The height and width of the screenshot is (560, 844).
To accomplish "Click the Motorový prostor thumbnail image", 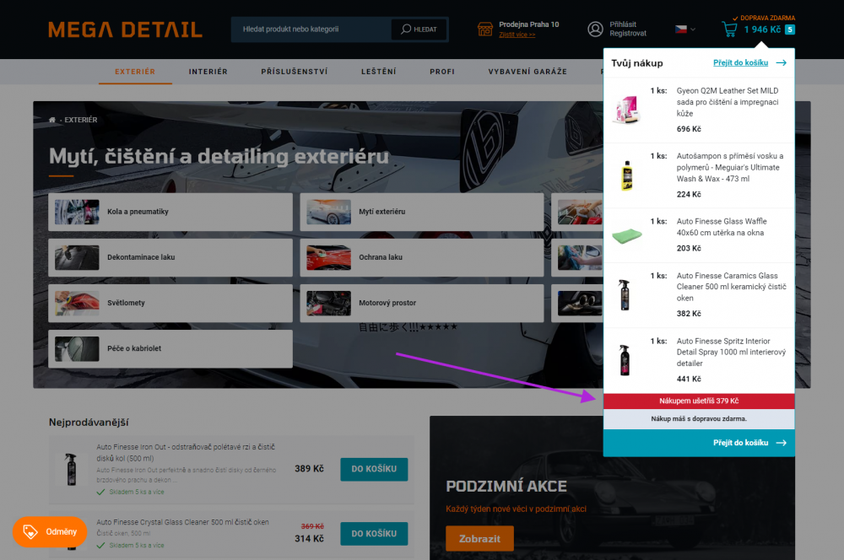I will (329, 303).
